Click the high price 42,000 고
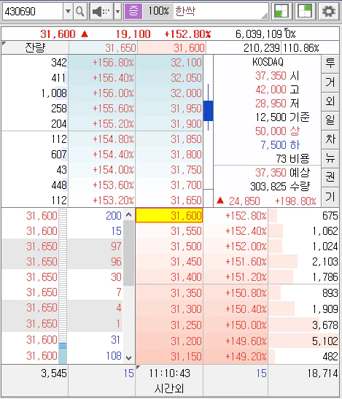This screenshot has height=399, width=342. click(277, 90)
